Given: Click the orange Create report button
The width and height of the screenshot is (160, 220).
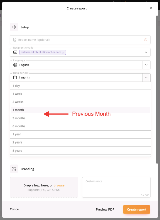Looking at the screenshot, I should pos(137,209).
